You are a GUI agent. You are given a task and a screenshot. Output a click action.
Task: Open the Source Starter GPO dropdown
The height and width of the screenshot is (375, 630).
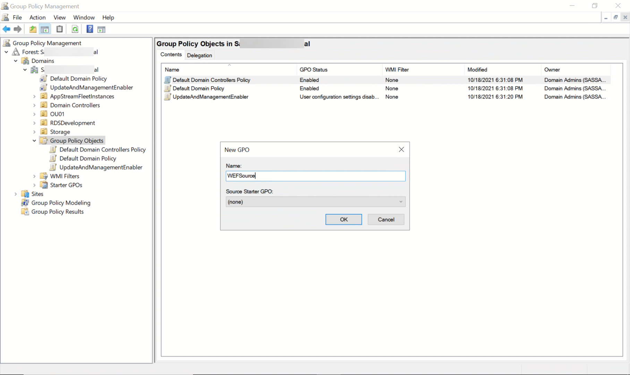[315, 202]
